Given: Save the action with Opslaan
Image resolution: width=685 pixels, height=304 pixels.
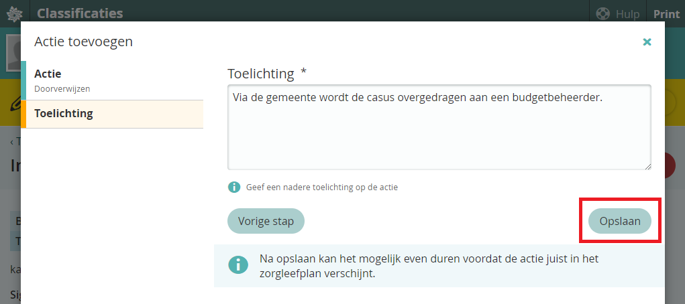Looking at the screenshot, I should [619, 221].
